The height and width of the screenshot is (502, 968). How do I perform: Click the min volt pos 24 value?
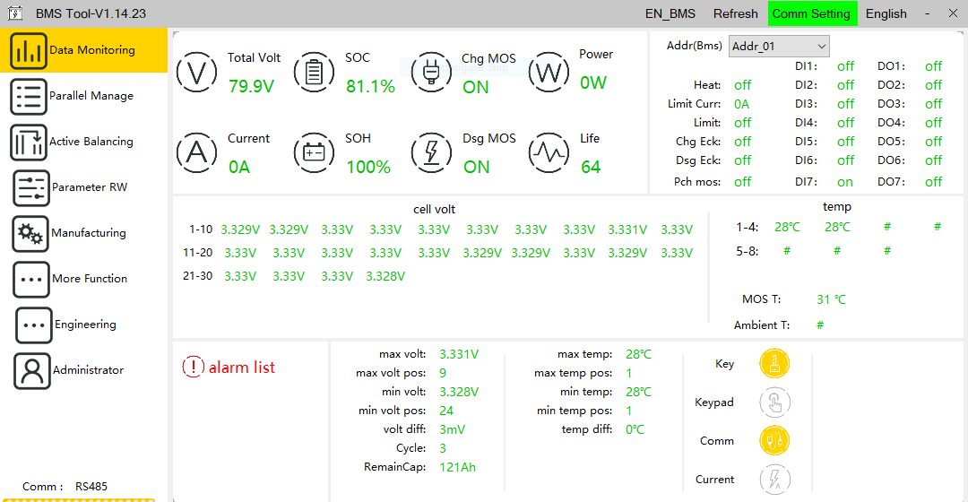(x=446, y=411)
